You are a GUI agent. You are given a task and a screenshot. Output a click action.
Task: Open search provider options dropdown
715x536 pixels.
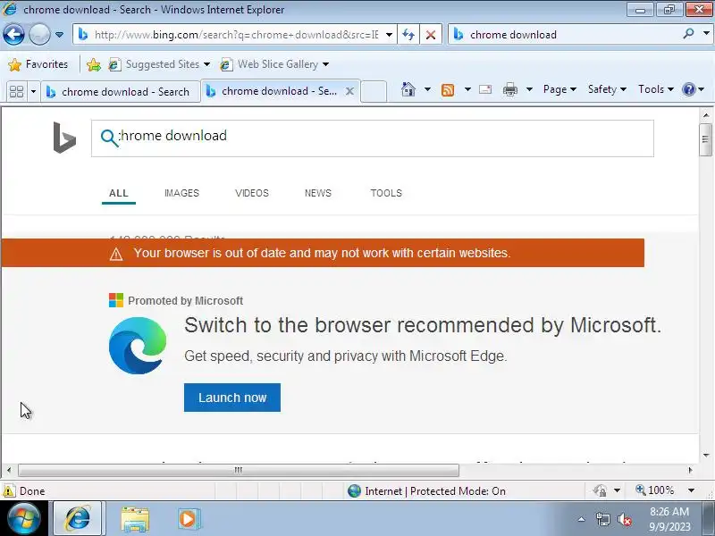pyautogui.click(x=706, y=34)
